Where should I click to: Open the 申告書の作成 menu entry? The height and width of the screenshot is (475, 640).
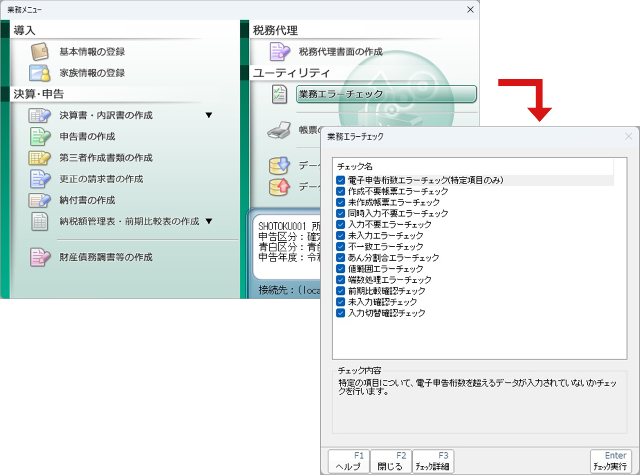coord(87,137)
